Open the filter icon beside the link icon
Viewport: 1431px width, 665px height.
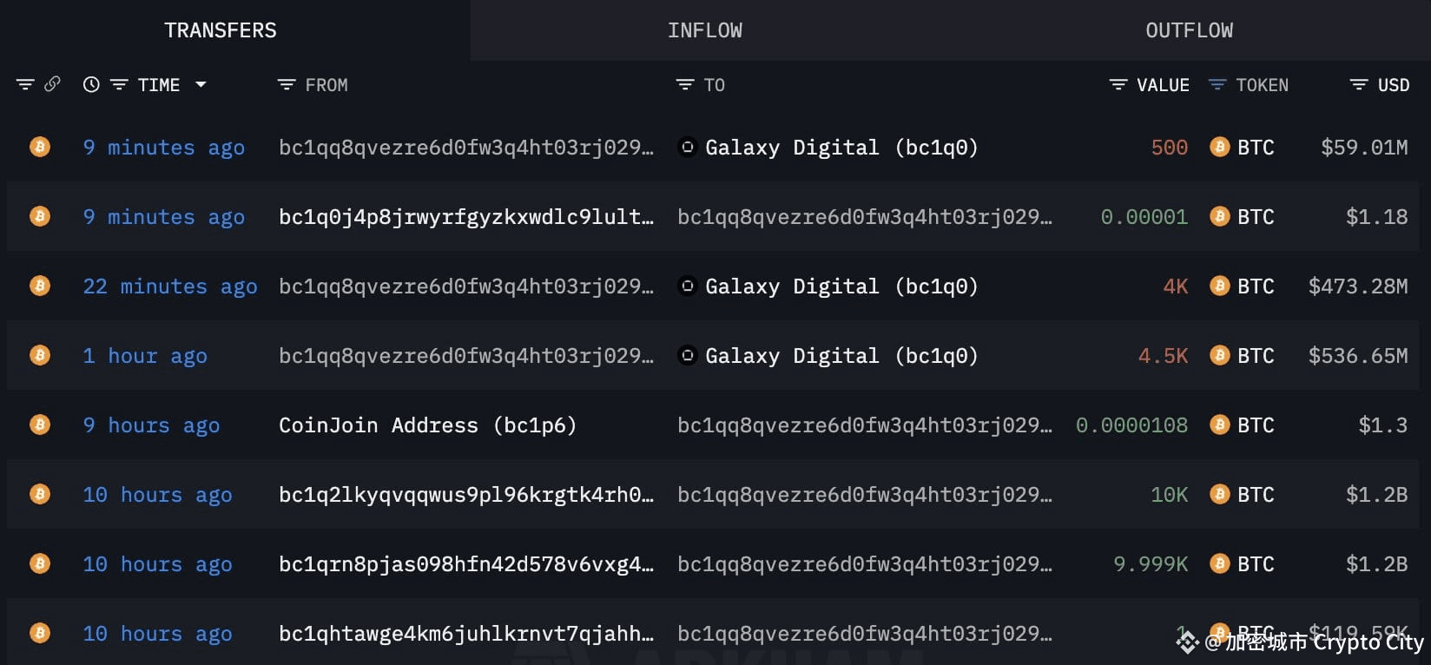[25, 84]
